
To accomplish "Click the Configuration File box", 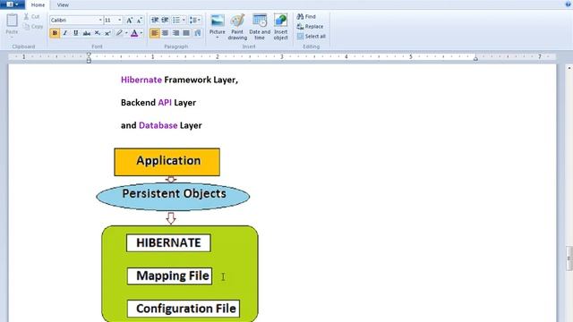I will 183,309.
